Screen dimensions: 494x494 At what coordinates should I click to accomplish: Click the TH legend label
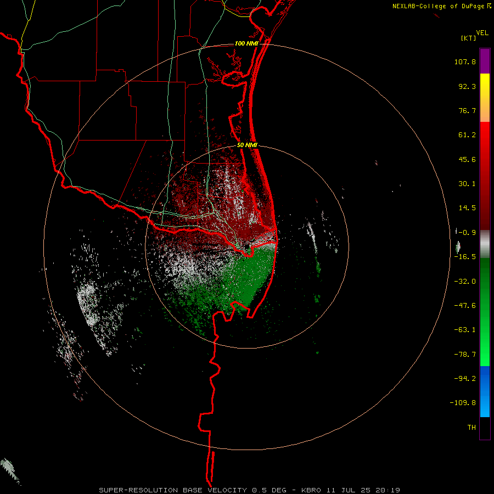tap(471, 428)
